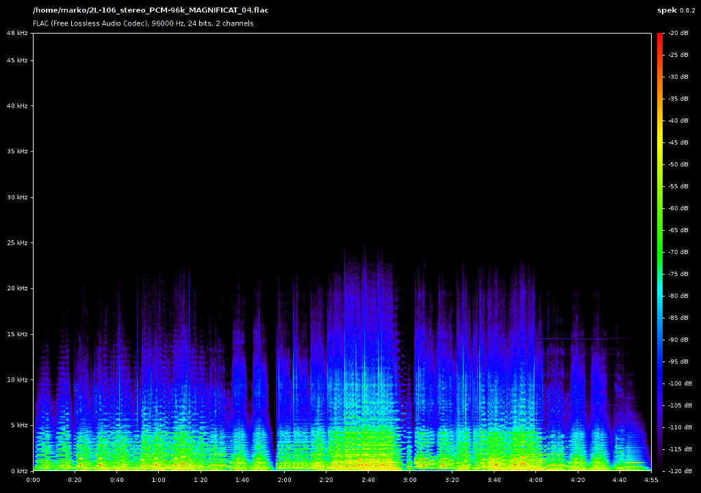Viewport: 701px width, 493px height.
Task: Click the 25 kHz frequency axis label
Action: [16, 243]
